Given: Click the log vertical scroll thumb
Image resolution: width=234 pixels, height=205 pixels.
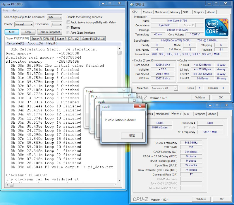Looking at the screenshot, I should [120, 53].
